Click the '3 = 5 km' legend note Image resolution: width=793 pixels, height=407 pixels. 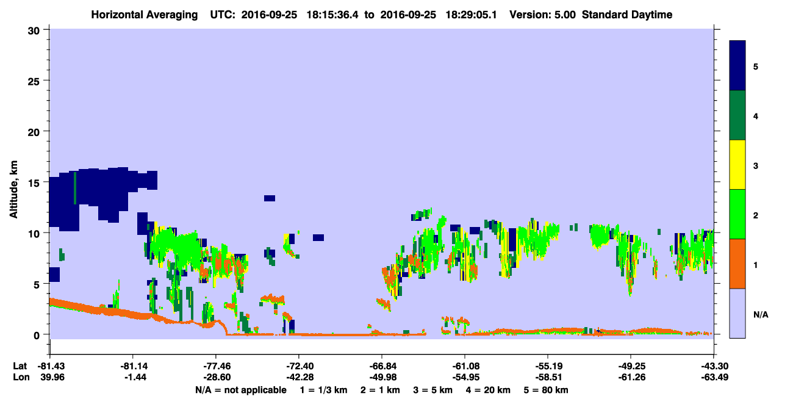(x=432, y=390)
